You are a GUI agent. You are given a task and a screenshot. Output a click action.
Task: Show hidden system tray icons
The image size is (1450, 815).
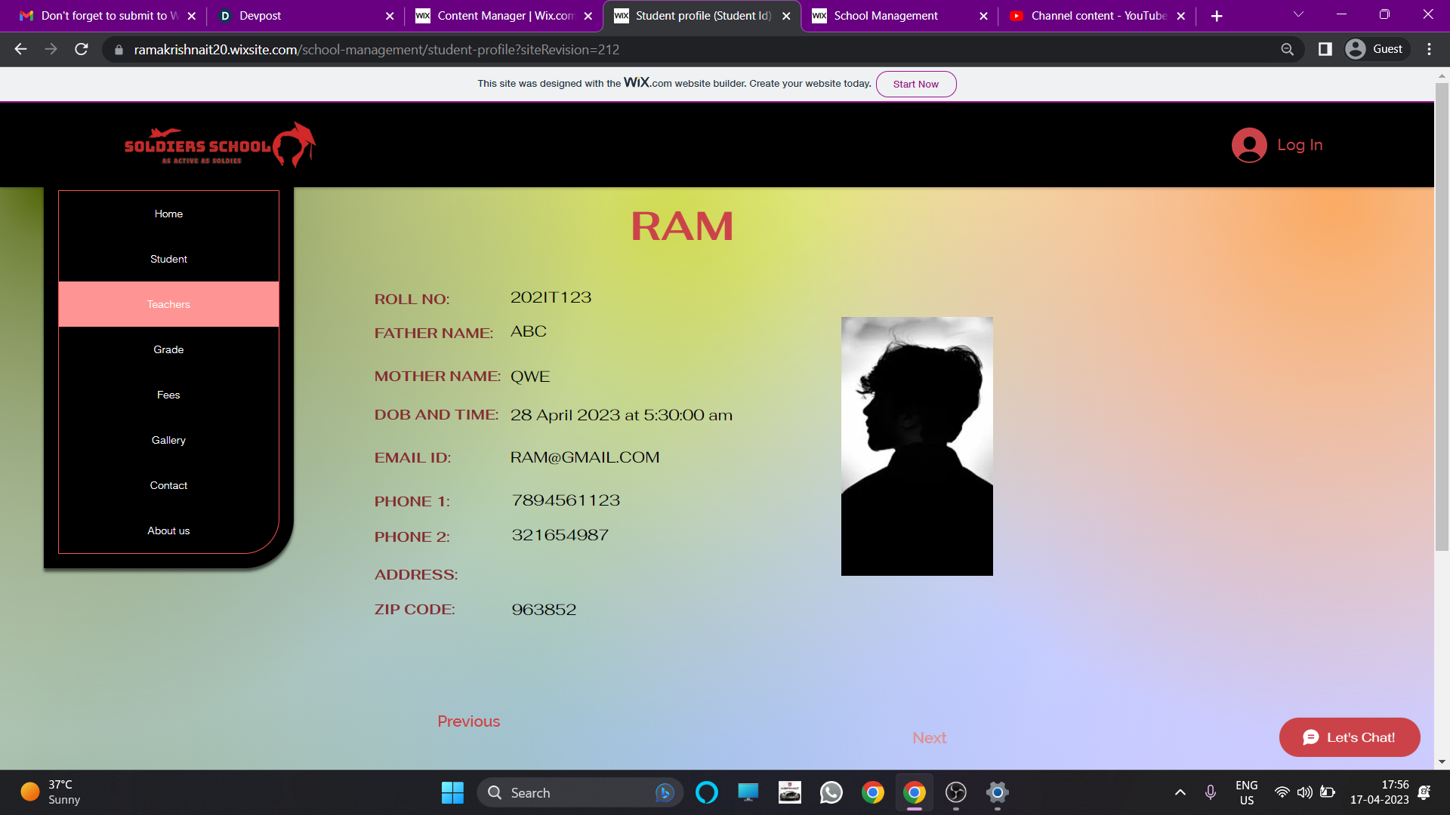pos(1180,792)
